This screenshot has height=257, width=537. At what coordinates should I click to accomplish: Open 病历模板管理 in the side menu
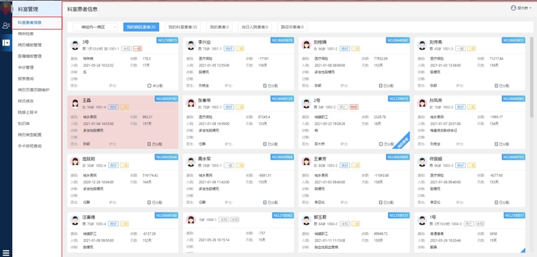[x=30, y=45]
